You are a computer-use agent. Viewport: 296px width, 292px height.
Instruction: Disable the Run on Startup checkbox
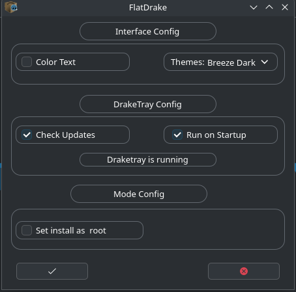pos(177,135)
